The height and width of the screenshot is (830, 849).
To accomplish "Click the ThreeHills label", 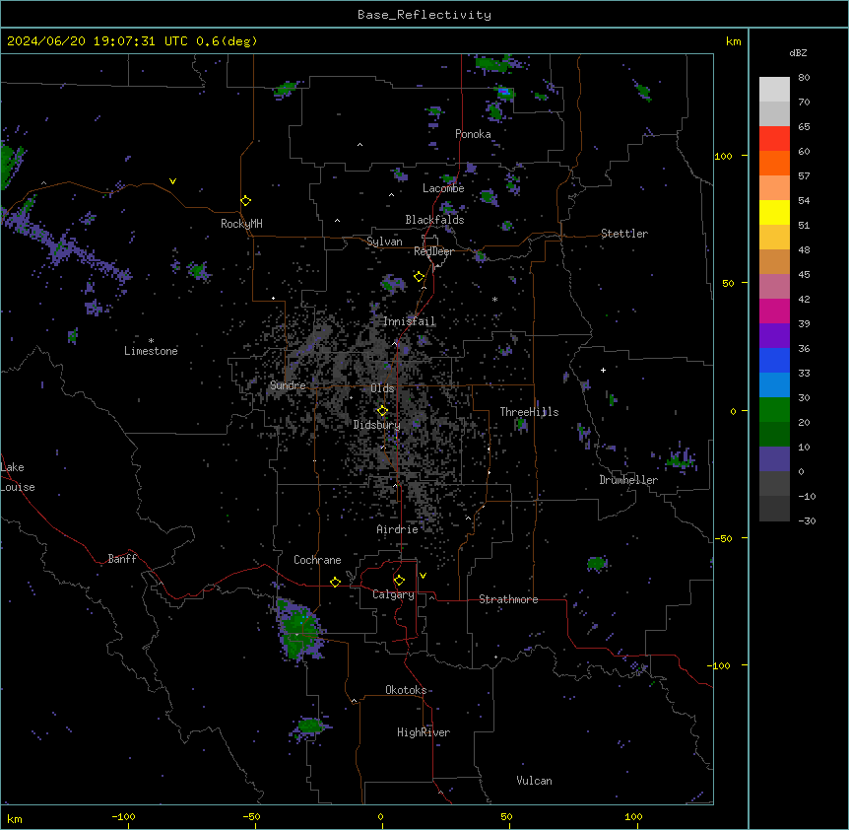I will tap(529, 412).
